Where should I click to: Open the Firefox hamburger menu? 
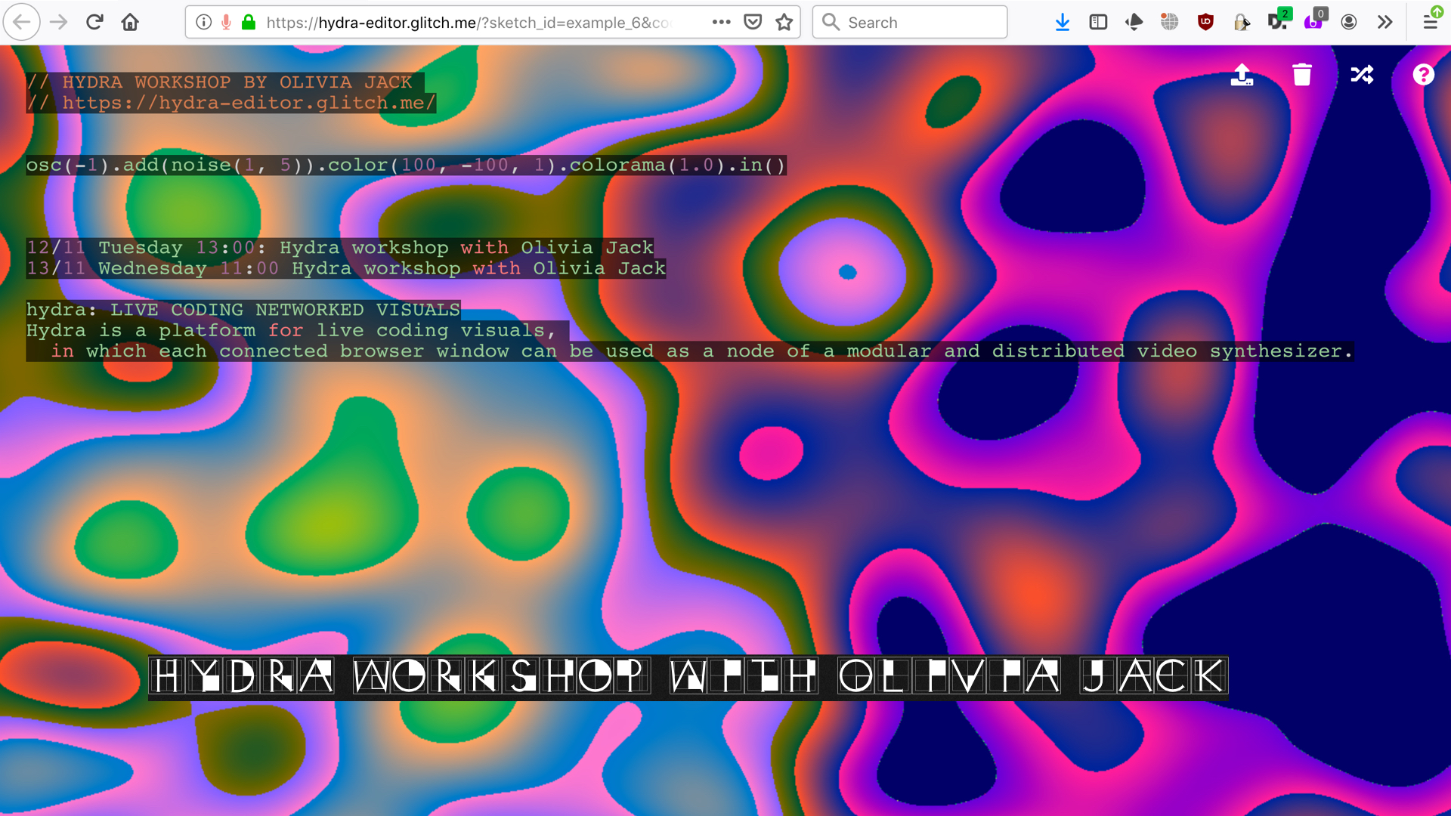(x=1430, y=22)
